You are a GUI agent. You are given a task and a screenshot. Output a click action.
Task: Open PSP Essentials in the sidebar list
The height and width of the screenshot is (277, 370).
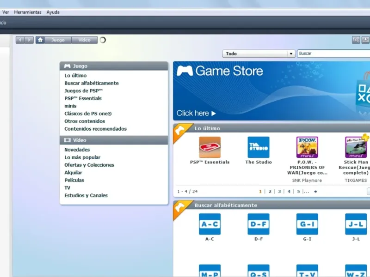pyautogui.click(x=83, y=98)
